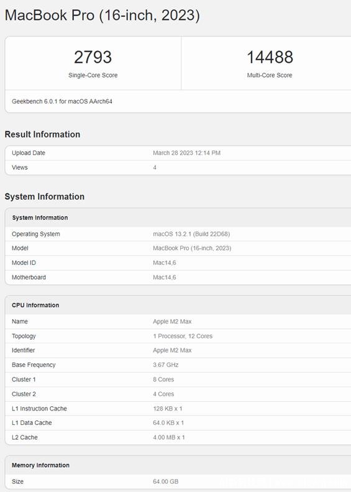351x492 pixels.
Task: Select 1 Processor, 12 Cores value
Action: pos(183,336)
